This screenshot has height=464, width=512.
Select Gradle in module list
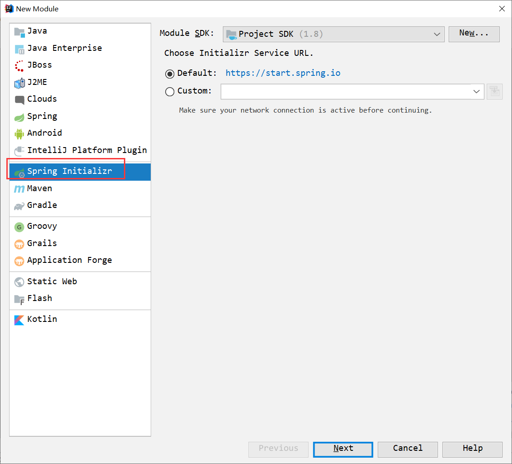pyautogui.click(x=80, y=205)
